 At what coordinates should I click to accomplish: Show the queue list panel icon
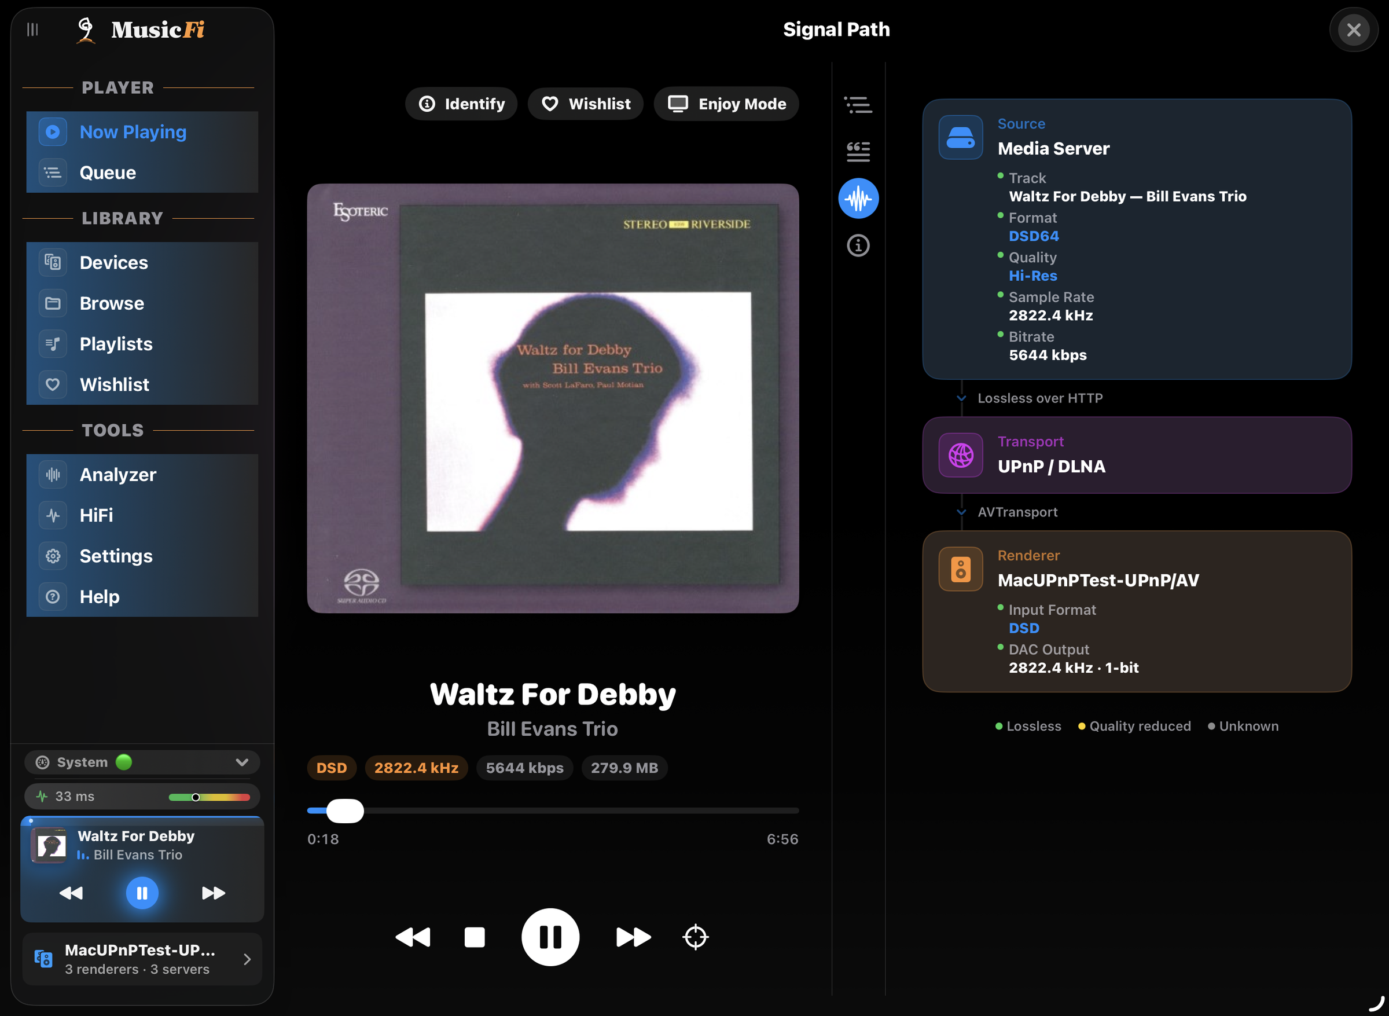tap(858, 105)
